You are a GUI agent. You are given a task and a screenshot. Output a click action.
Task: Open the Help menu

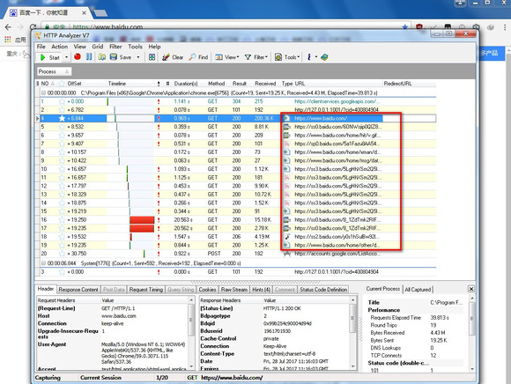tap(154, 47)
